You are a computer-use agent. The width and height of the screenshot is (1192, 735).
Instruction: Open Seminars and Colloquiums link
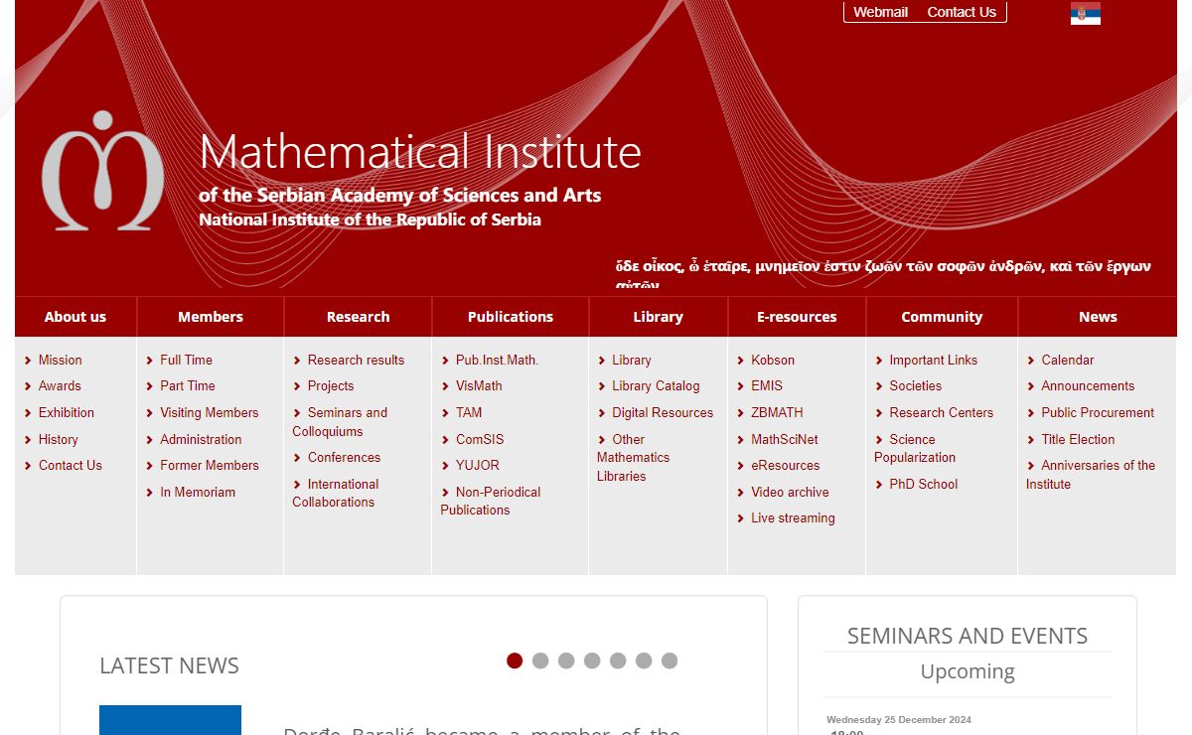click(x=340, y=422)
